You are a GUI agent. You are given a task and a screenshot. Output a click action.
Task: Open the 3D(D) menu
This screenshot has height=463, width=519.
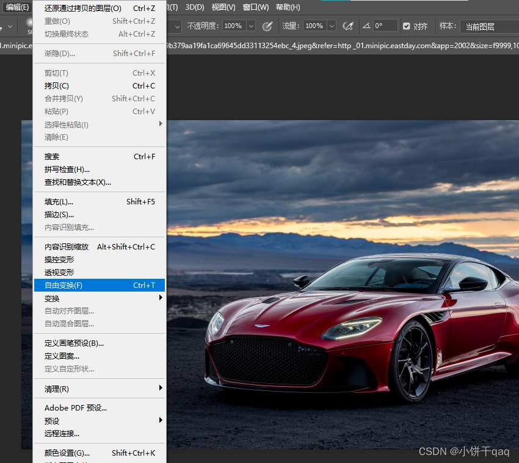pyautogui.click(x=195, y=7)
